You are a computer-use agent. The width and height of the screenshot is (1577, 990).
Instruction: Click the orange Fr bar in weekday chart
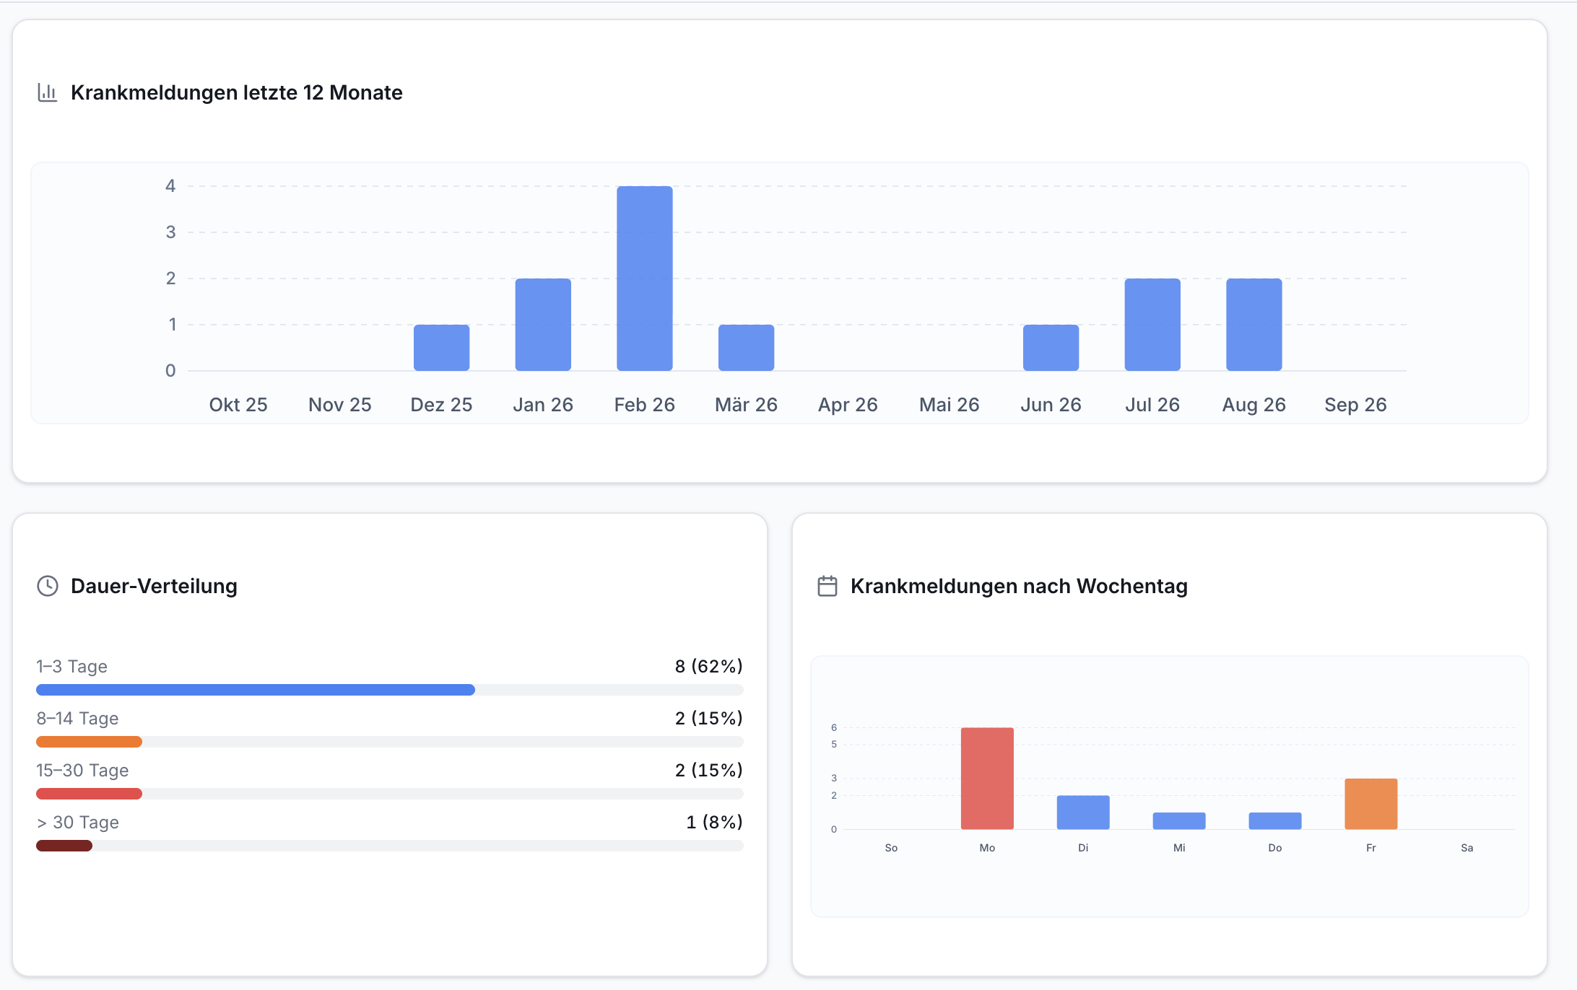coord(1371,804)
